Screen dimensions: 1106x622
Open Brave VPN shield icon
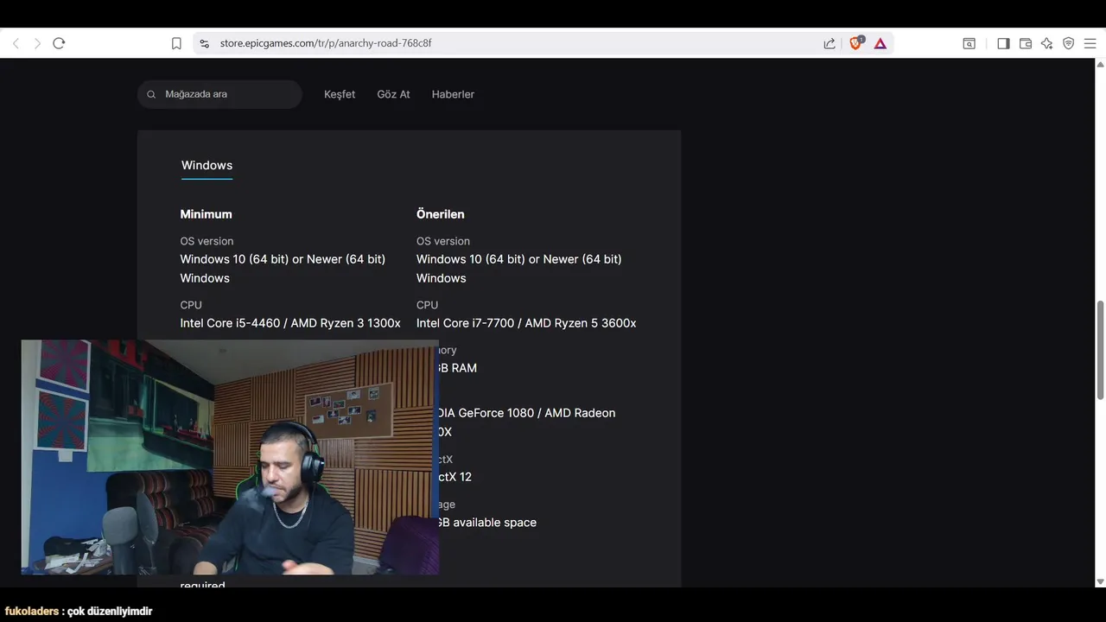coord(1069,43)
